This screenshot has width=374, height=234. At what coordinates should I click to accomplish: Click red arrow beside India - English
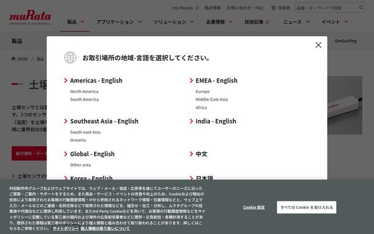pyautogui.click(x=191, y=121)
